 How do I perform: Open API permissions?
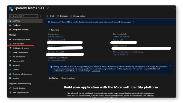coord(19,57)
